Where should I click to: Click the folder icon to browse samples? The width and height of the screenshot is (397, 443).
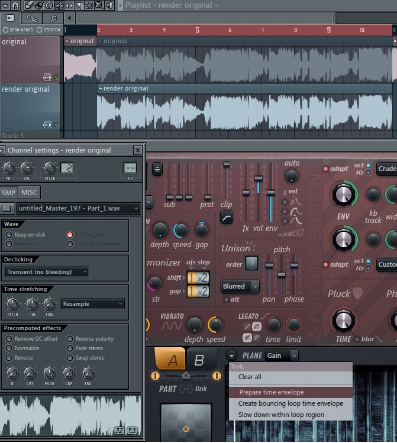pyautogui.click(x=7, y=208)
